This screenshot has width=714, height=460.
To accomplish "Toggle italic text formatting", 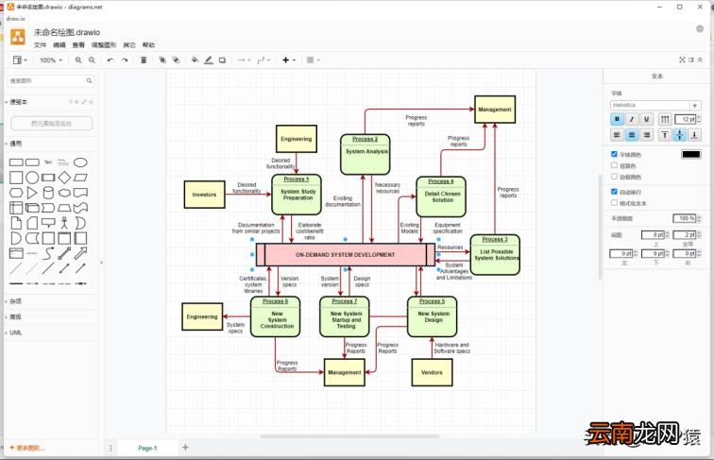I will click(x=632, y=119).
